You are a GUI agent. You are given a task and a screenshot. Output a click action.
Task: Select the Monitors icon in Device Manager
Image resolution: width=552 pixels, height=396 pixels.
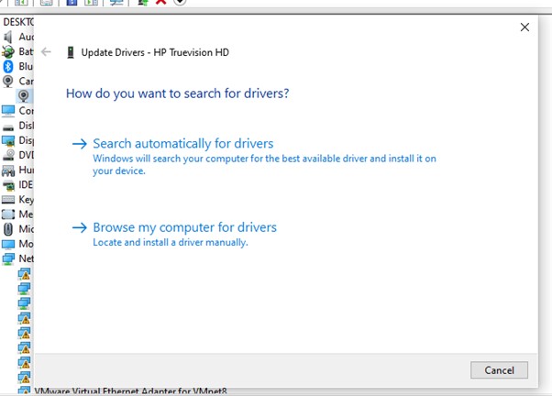[x=8, y=244]
